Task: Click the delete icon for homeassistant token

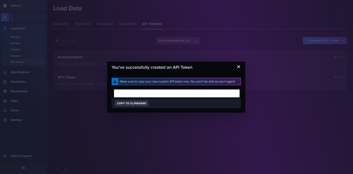Action: pos(336,57)
